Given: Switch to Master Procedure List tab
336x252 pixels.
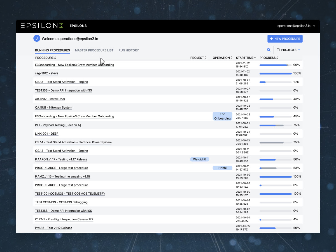Looking at the screenshot, I should coord(94,50).
